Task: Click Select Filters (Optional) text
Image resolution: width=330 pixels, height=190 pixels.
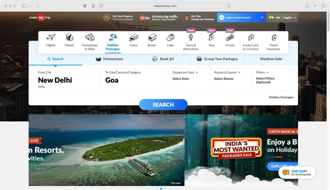Action: point(265,80)
